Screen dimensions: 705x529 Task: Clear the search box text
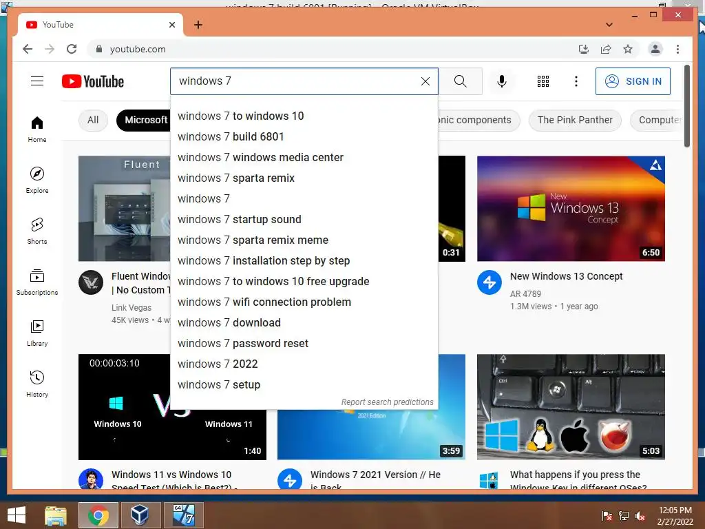(425, 81)
